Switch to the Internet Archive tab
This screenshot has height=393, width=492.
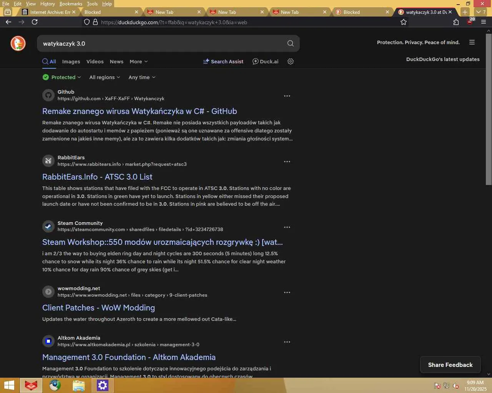48,12
